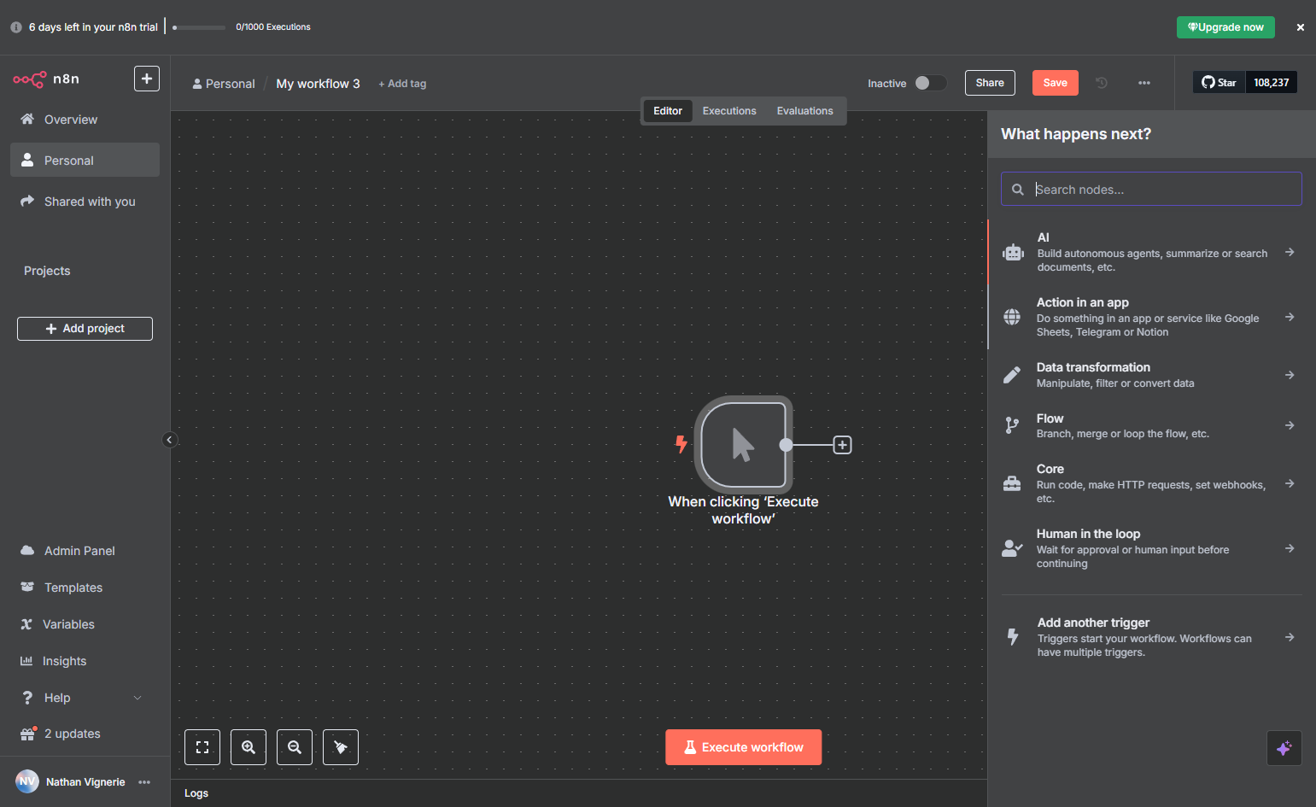The image size is (1316, 807).
Task: Switch to the Evaluations tab
Action: click(x=804, y=111)
